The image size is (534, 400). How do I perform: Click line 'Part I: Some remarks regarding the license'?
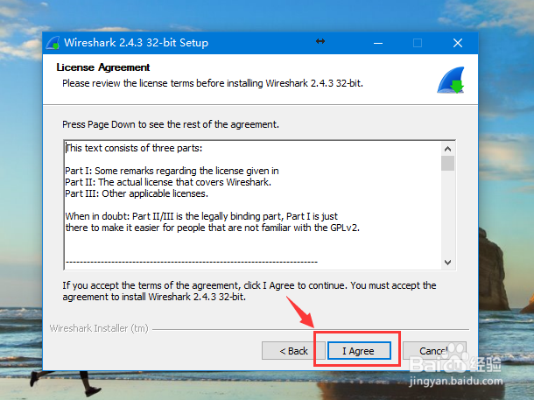click(172, 171)
